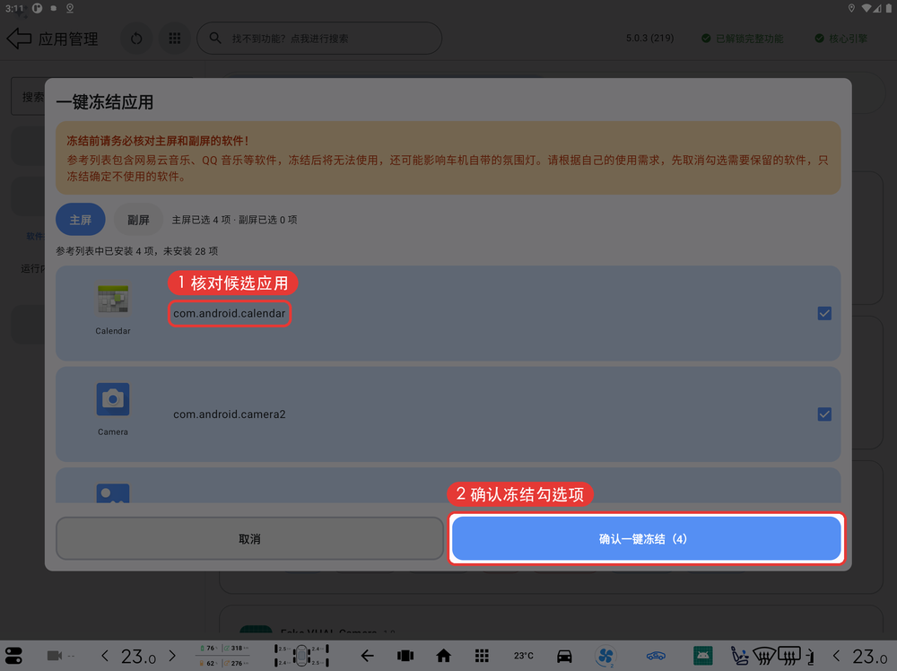Click the Wi-Fi status icon

867,8
